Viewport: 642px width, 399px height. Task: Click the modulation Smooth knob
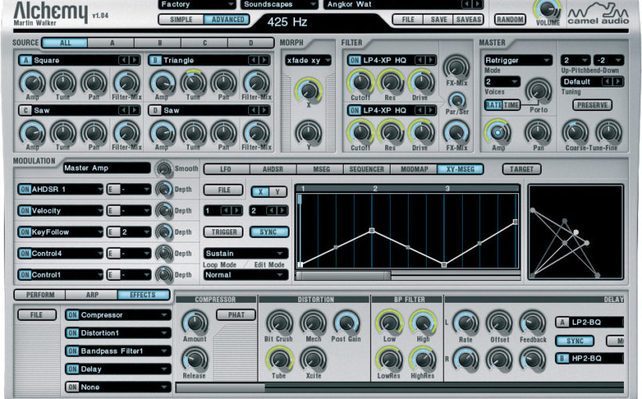coord(164,168)
